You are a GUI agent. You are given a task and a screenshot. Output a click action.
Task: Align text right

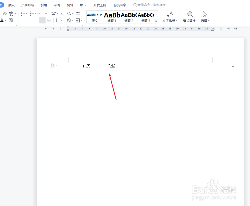tap(36, 20)
